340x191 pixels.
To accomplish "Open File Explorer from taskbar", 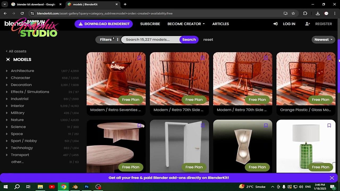I will click(40, 187).
